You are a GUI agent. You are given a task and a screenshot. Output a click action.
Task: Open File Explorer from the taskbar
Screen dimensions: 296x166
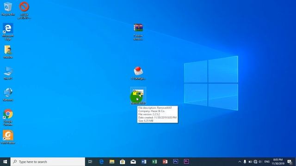pos(112,162)
